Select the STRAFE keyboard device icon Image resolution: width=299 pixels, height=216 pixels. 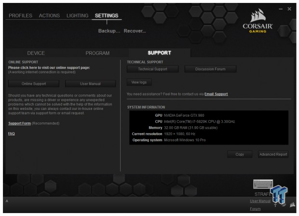tap(263, 184)
